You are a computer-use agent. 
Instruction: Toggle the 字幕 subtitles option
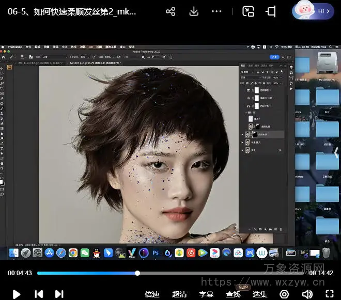(206, 294)
